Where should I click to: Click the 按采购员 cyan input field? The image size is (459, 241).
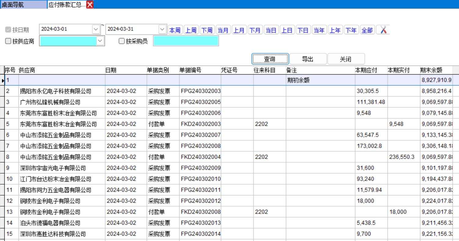pos(186,41)
